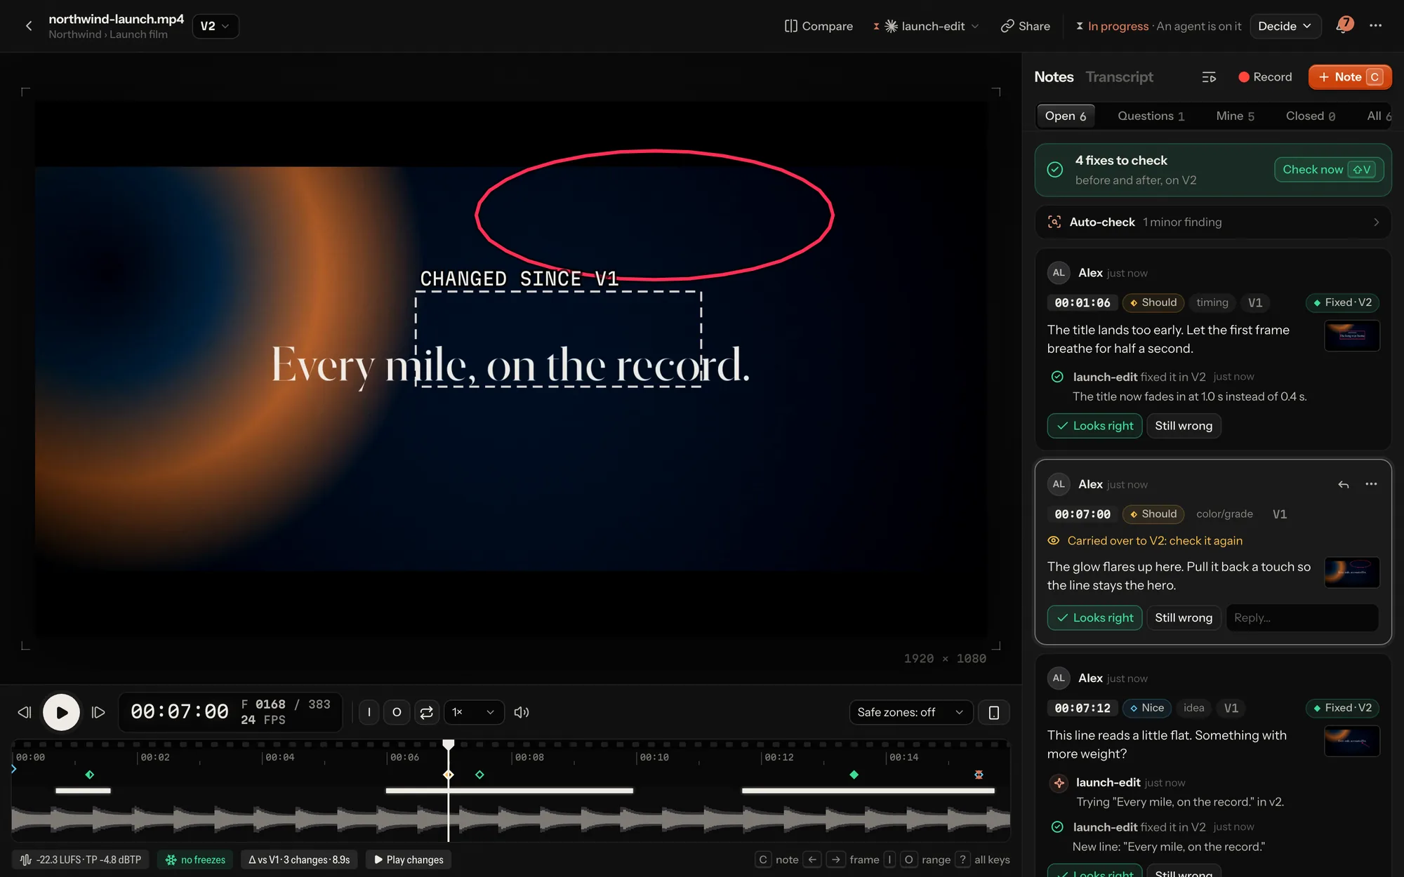Image resolution: width=1404 pixels, height=877 pixels.
Task: Mark the 00:01:06 note as Looks right
Action: [1094, 426]
